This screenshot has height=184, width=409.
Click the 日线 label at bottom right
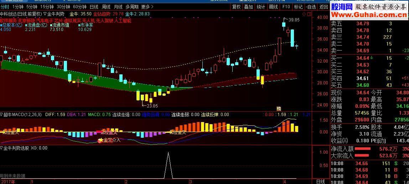[x=320, y=182]
